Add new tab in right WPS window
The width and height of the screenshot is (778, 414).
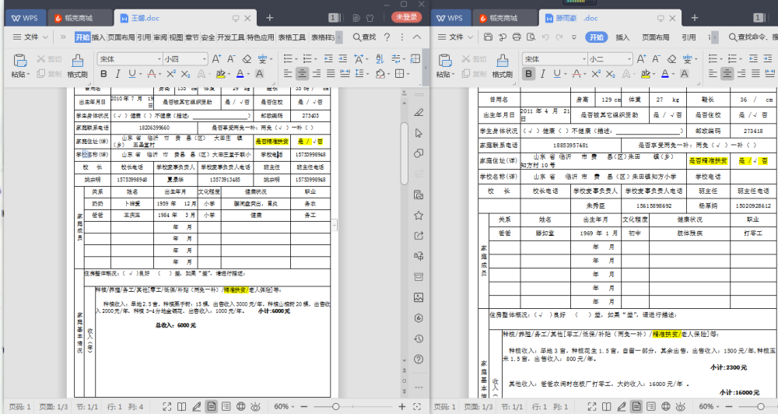point(694,18)
